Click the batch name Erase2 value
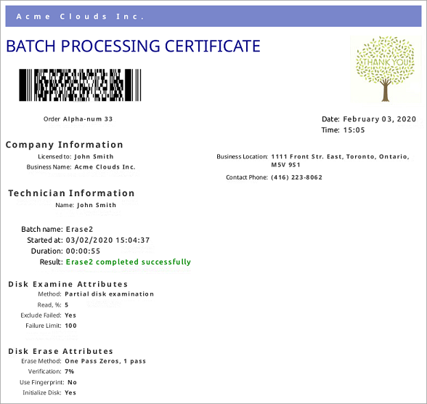This screenshot has height=404, width=427. 80,230
